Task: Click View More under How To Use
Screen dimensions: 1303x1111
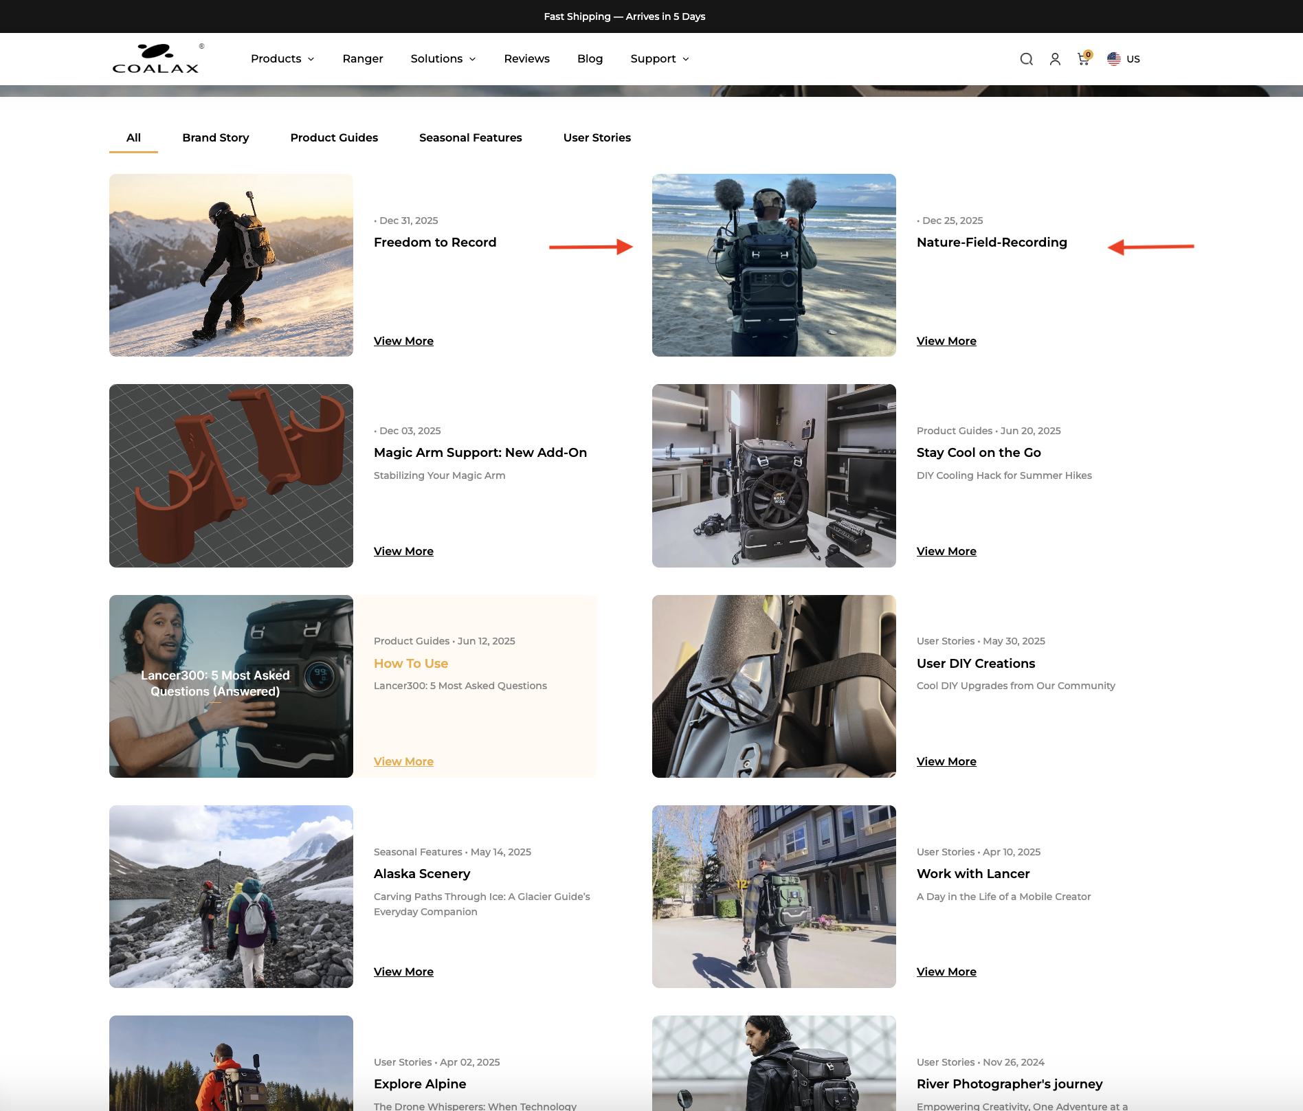Action: 403,761
